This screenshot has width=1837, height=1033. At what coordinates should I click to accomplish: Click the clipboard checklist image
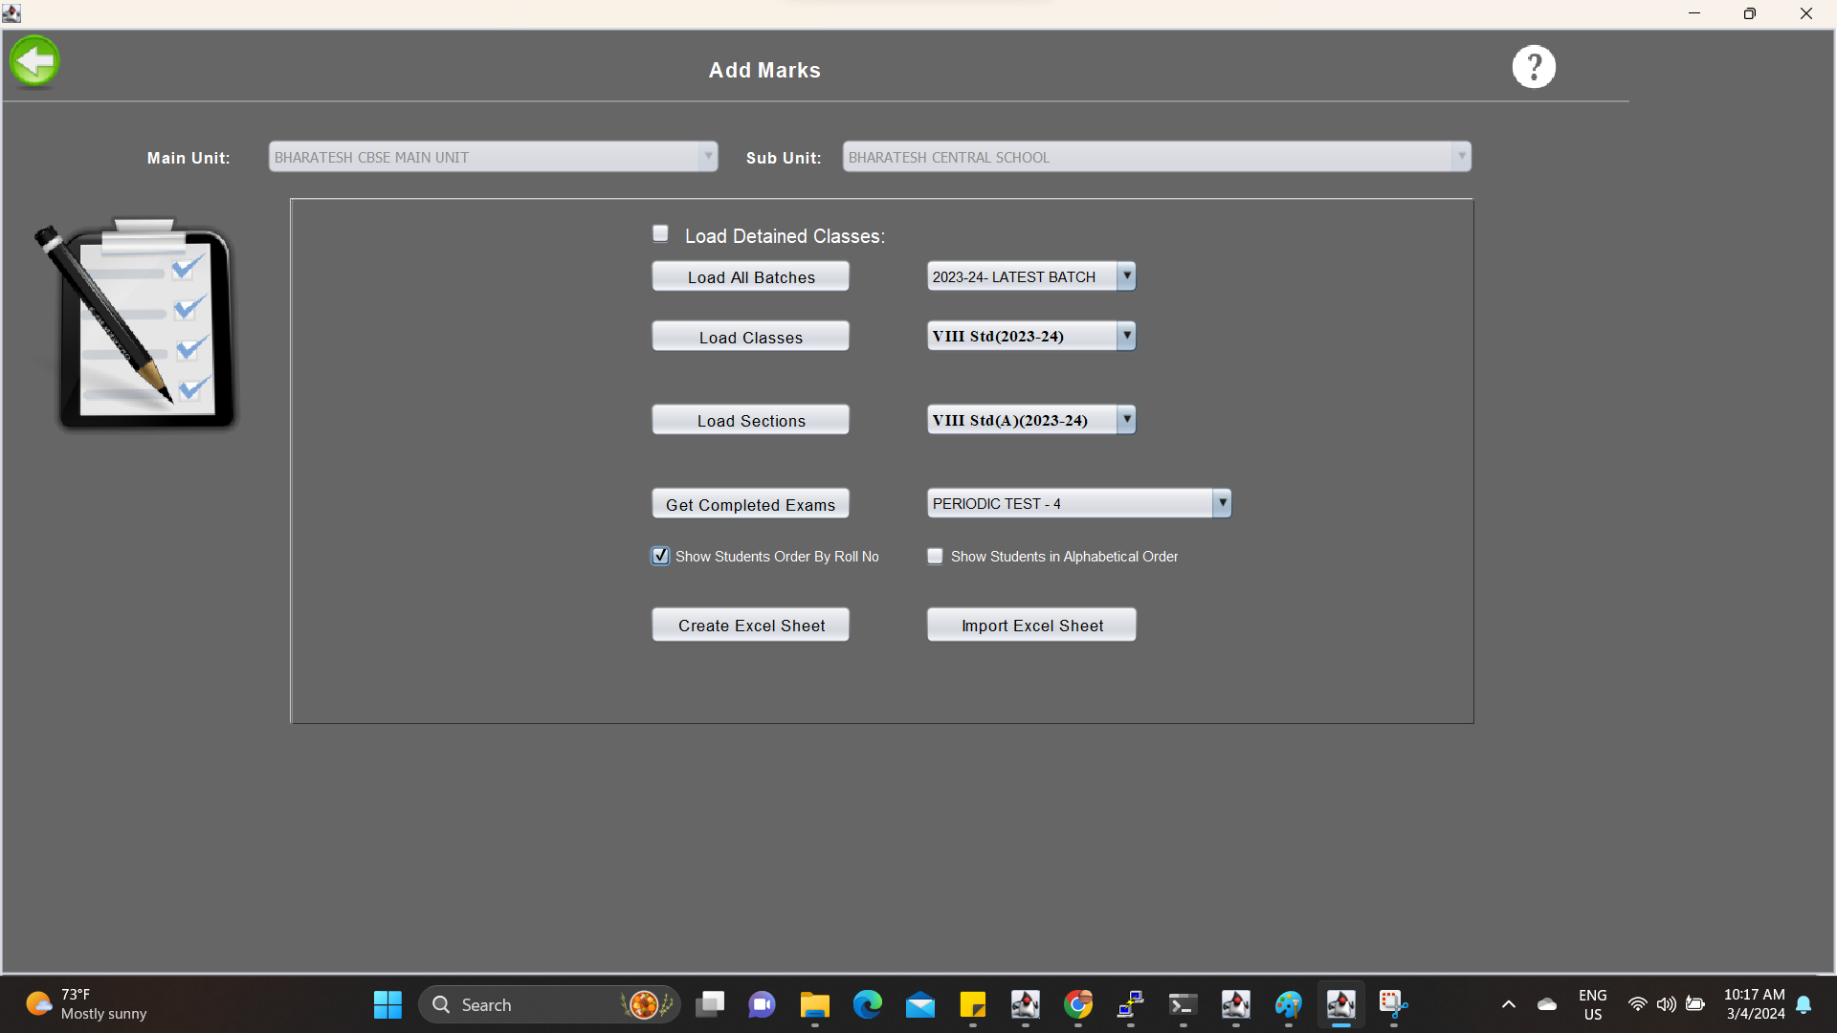(144, 323)
